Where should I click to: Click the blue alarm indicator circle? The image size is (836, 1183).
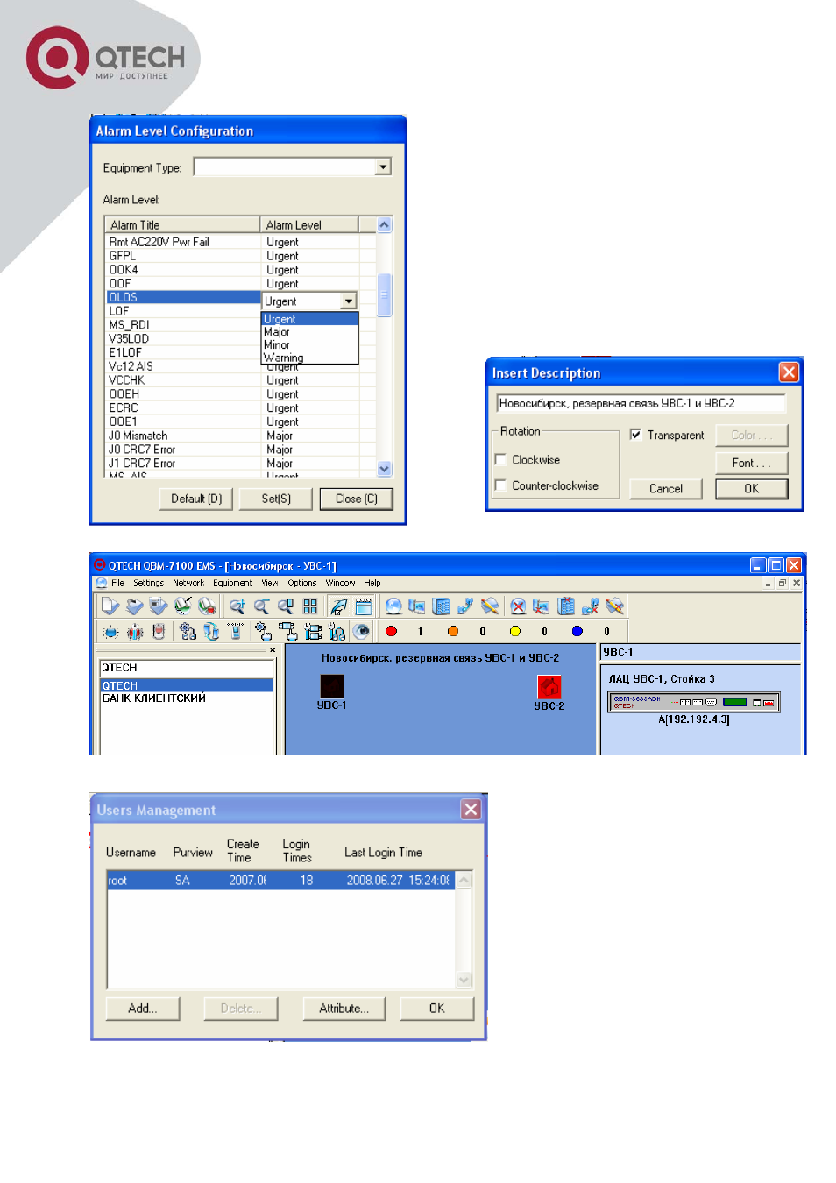tap(577, 631)
